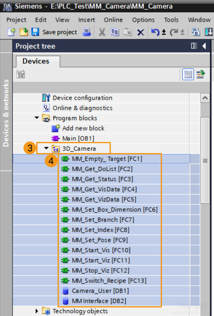Open the Options menu
The width and height of the screenshot is (214, 316).
[x=143, y=20]
